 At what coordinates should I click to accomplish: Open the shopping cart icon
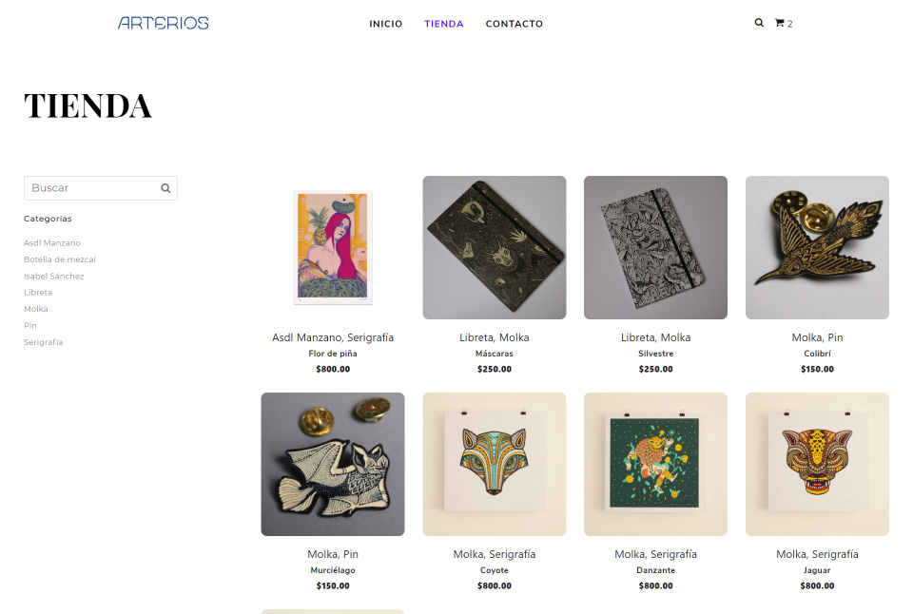[780, 23]
